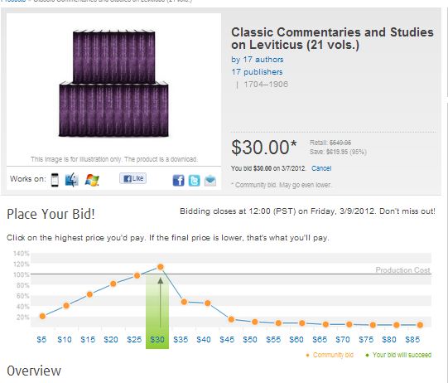Click the Mac Finder compatibility icon
Screen dimensions: 448x383
72,180
